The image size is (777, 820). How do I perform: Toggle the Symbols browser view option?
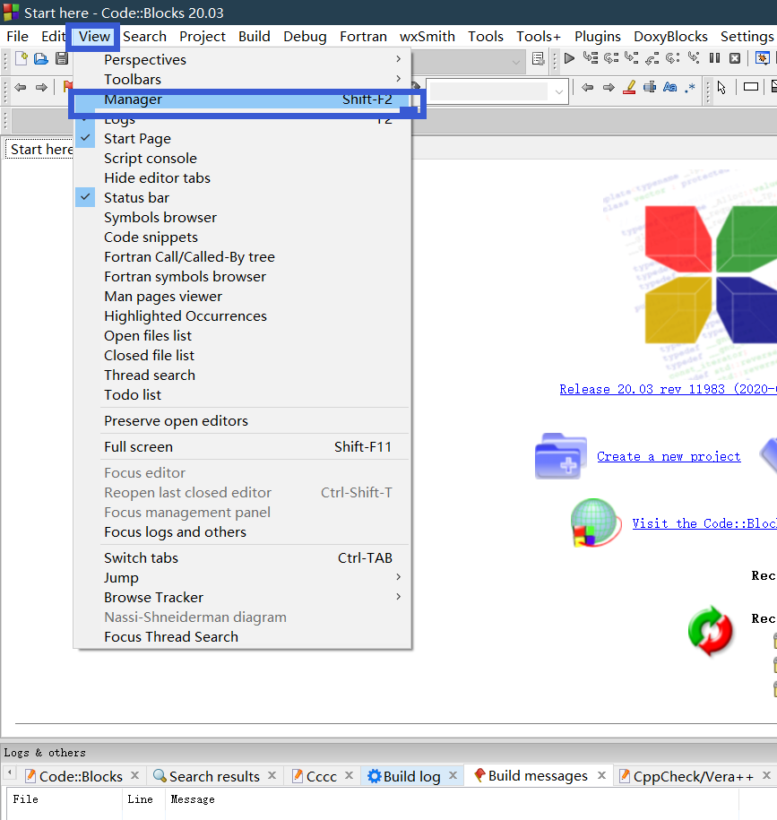(x=242, y=218)
